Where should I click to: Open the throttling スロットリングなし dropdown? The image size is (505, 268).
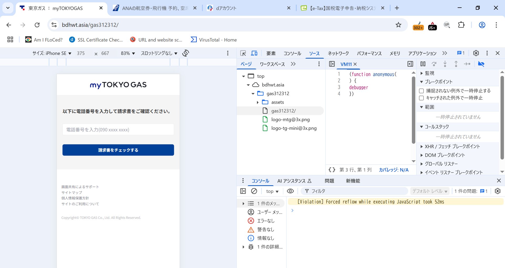point(159,53)
